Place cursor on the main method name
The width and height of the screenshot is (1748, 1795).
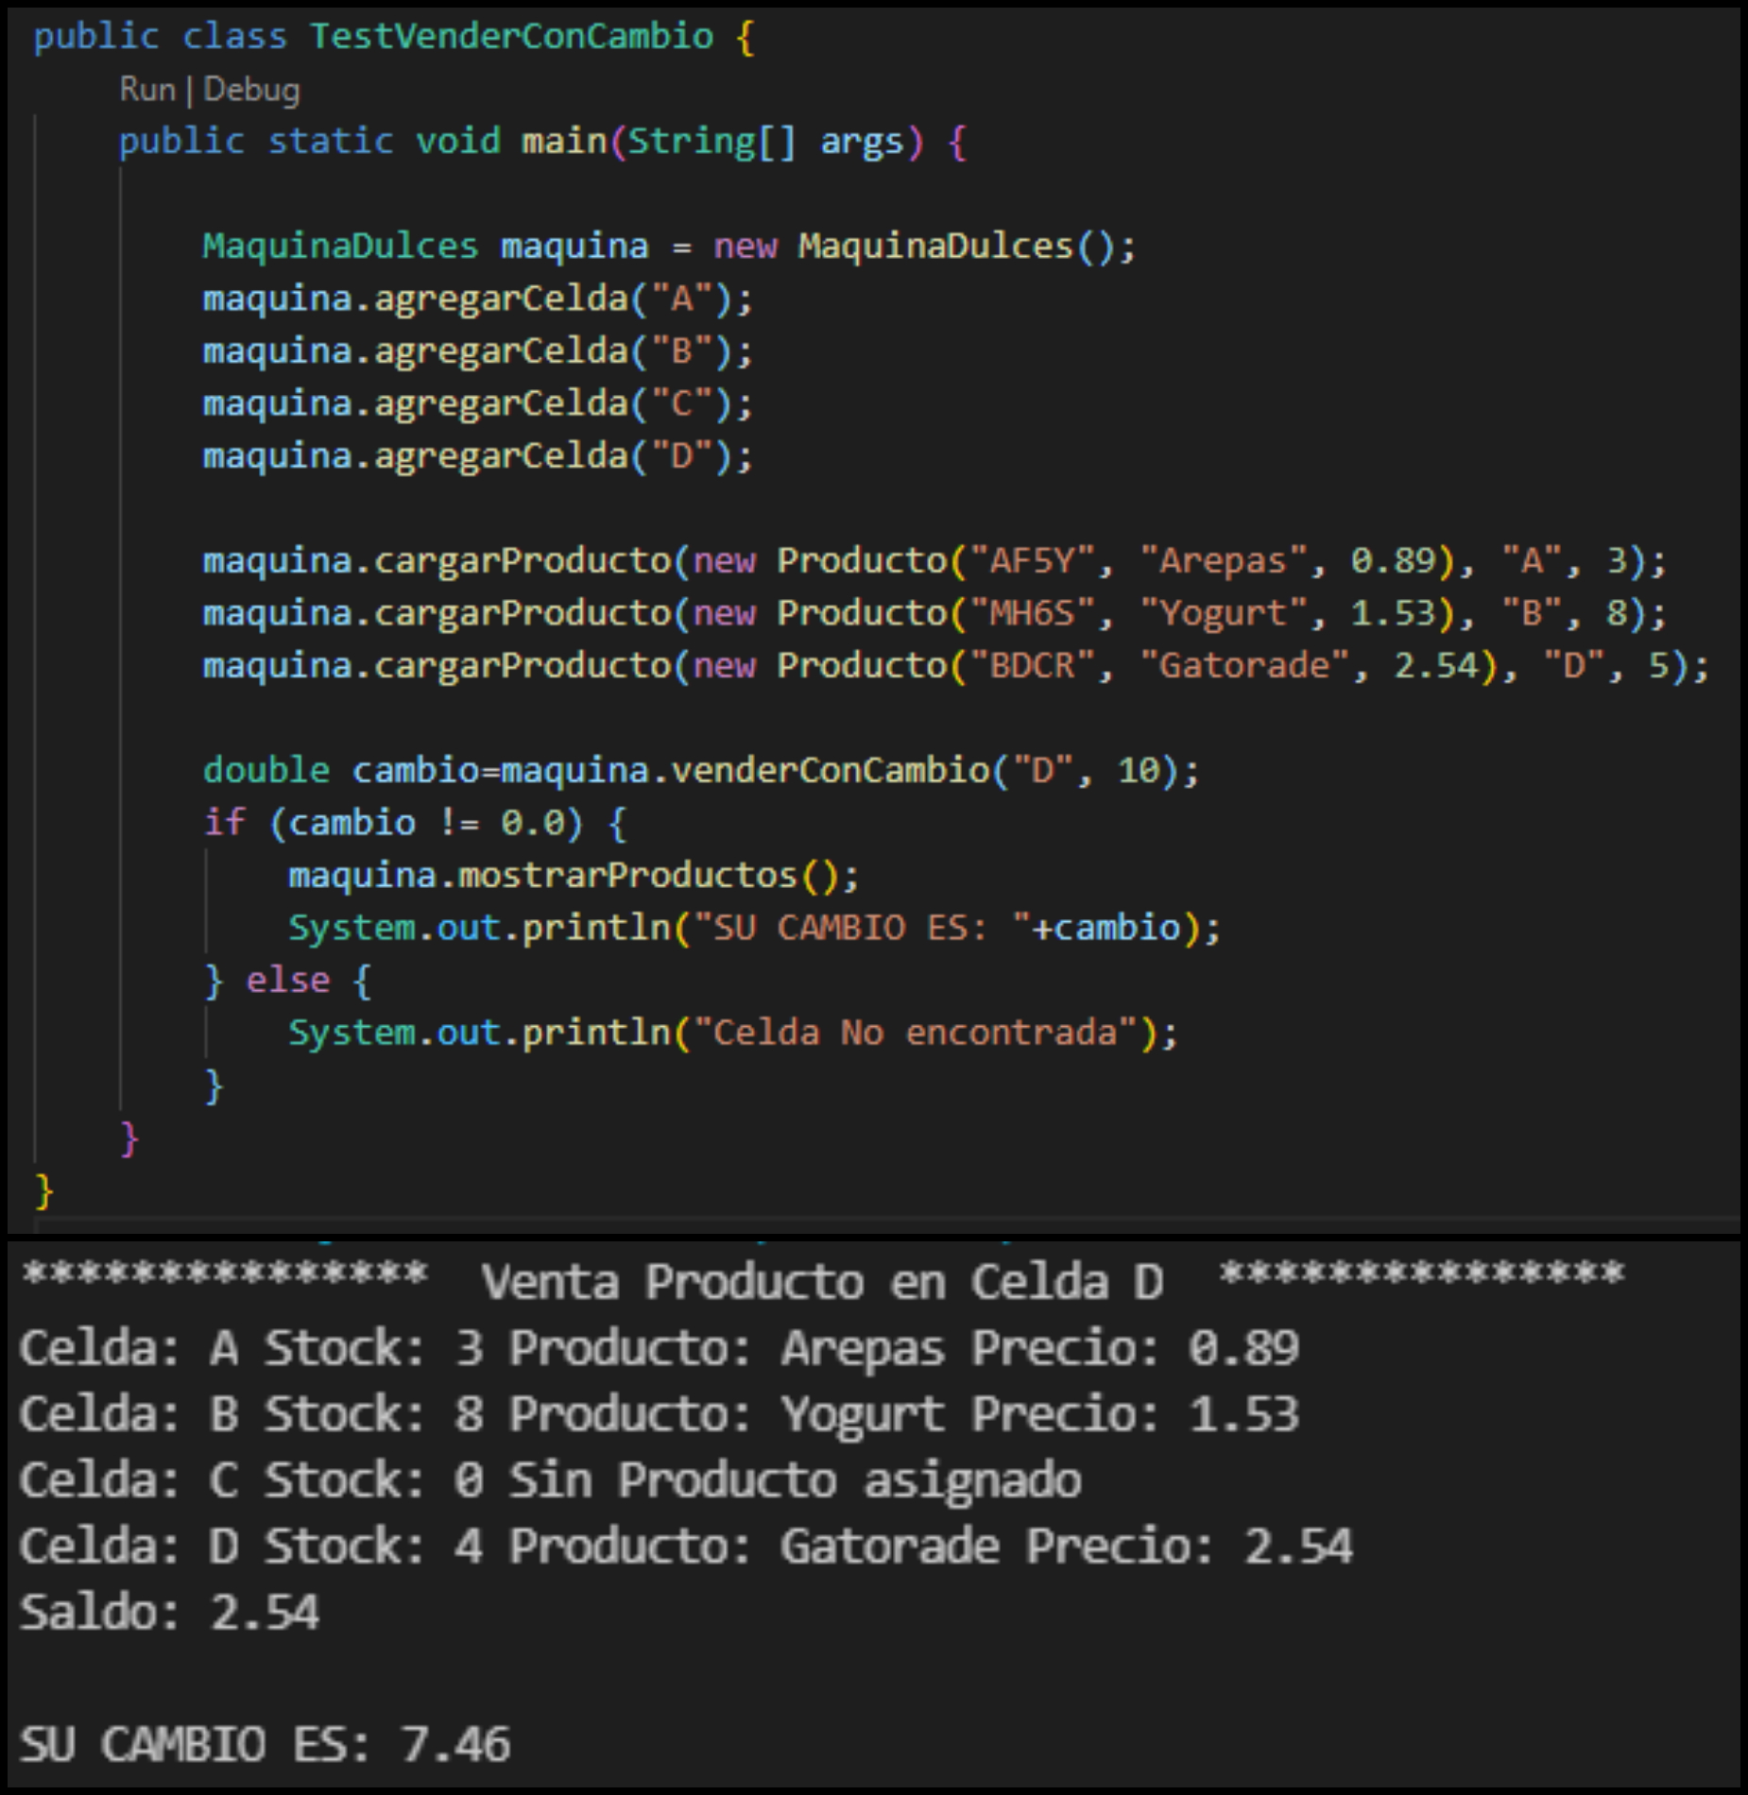pos(564,142)
